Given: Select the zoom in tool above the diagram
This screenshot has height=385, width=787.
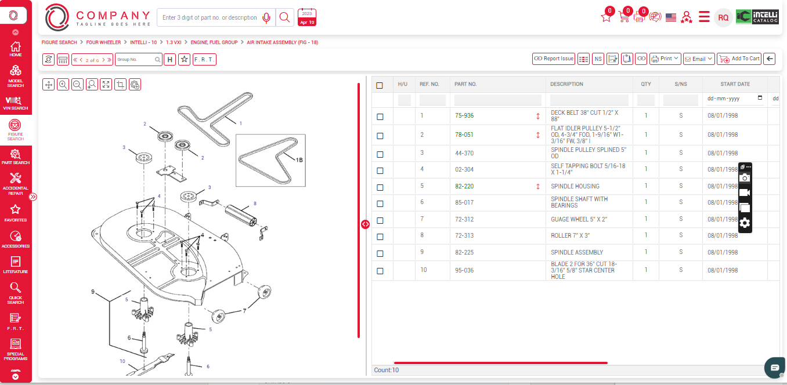Looking at the screenshot, I should pyautogui.click(x=63, y=84).
